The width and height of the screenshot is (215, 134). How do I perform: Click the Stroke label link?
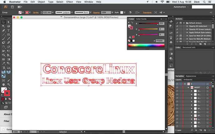pos(36,13)
